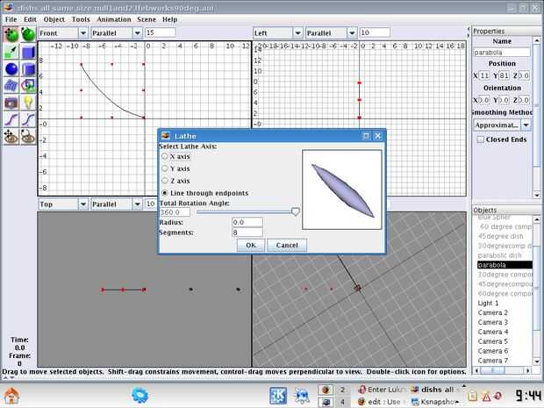Select the Create Polygon tool
The image size is (544, 408).
(28, 85)
